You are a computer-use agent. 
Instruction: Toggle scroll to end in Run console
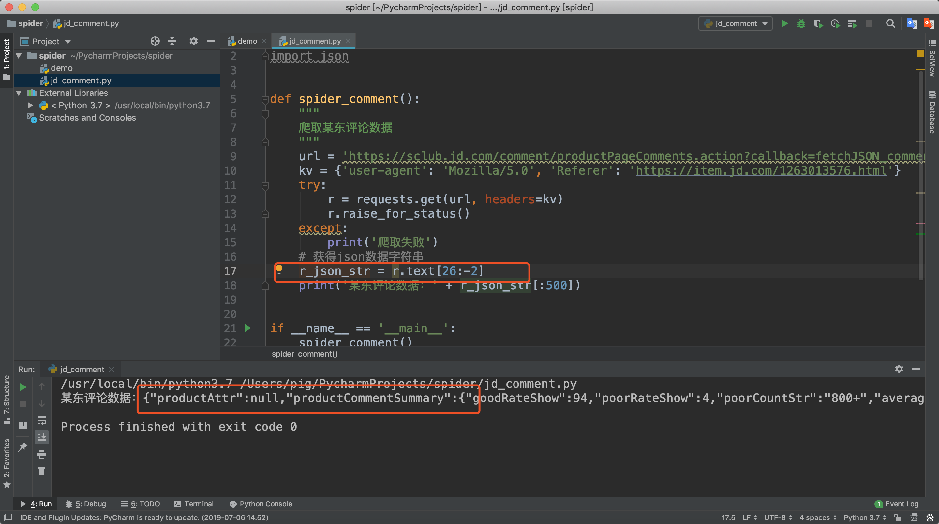tap(41, 437)
